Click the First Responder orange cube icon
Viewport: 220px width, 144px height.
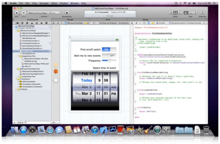click(x=56, y=71)
